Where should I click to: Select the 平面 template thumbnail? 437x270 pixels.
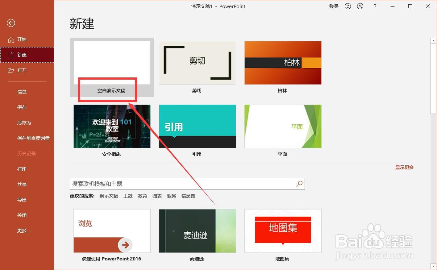pyautogui.click(x=283, y=126)
